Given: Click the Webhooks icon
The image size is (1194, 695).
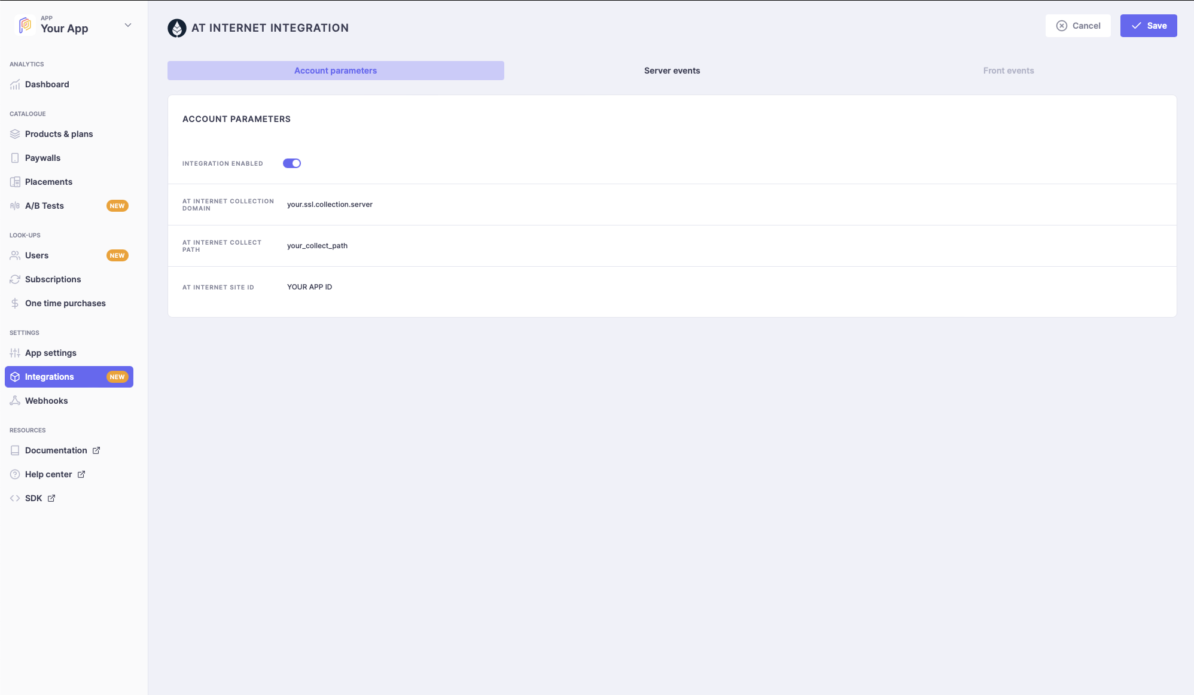Looking at the screenshot, I should click(15, 401).
